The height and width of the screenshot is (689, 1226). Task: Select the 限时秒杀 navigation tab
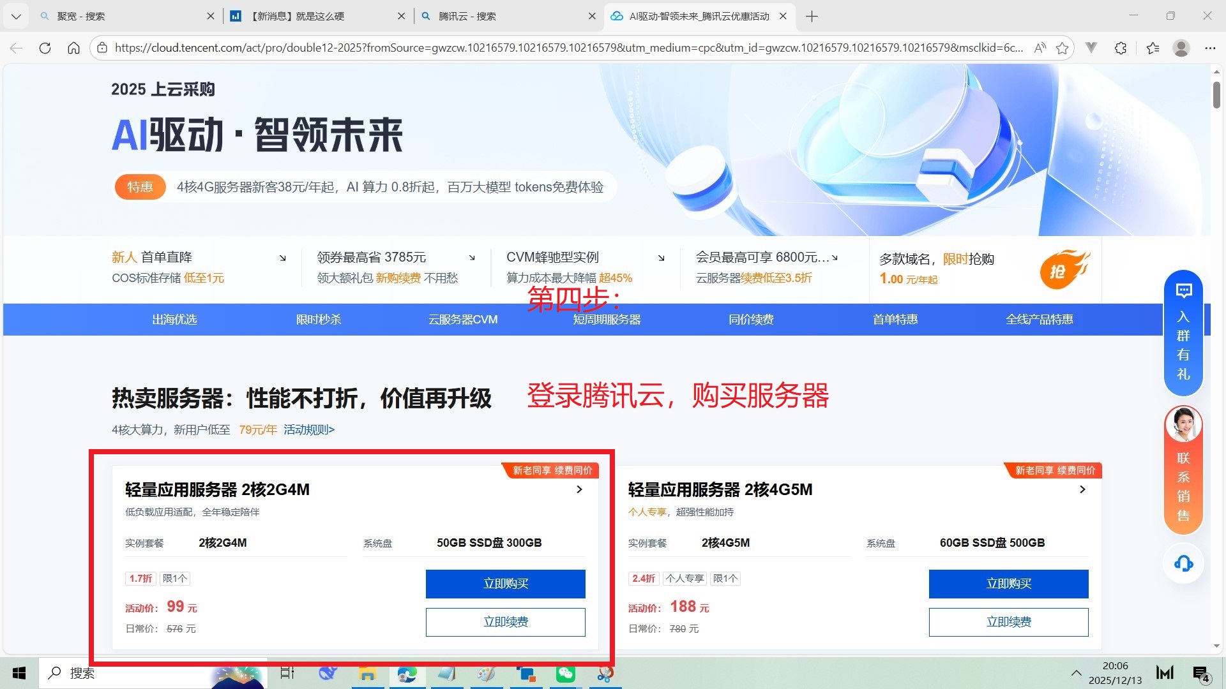click(319, 320)
